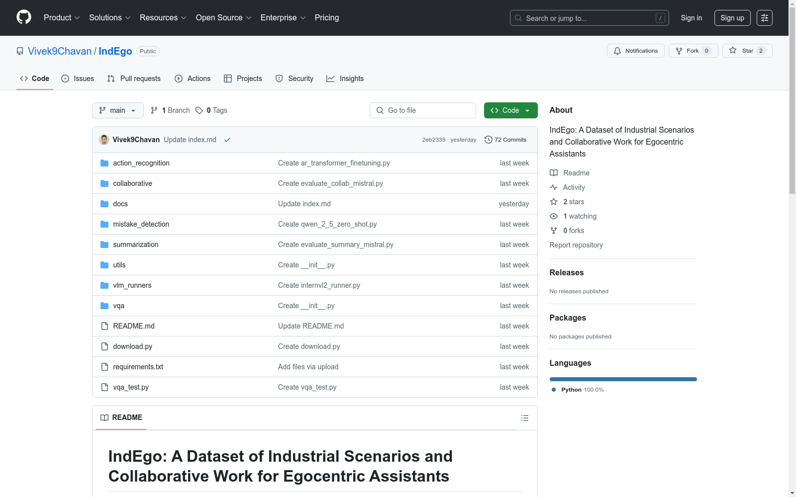
Task: Click the green commit status checkmark
Action: pos(227,140)
